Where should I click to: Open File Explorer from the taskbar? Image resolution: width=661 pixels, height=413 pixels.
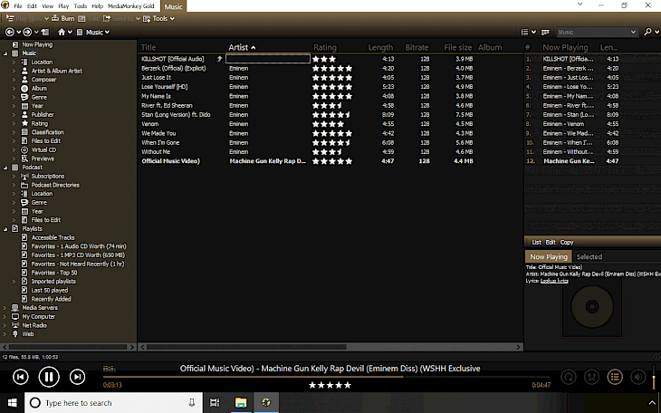[240, 402]
